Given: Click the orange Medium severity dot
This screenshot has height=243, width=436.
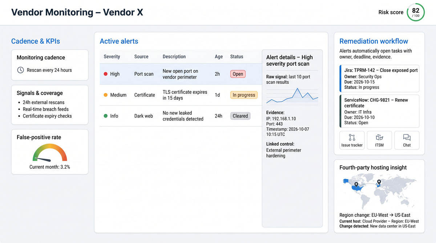Looking at the screenshot, I should (106, 95).
